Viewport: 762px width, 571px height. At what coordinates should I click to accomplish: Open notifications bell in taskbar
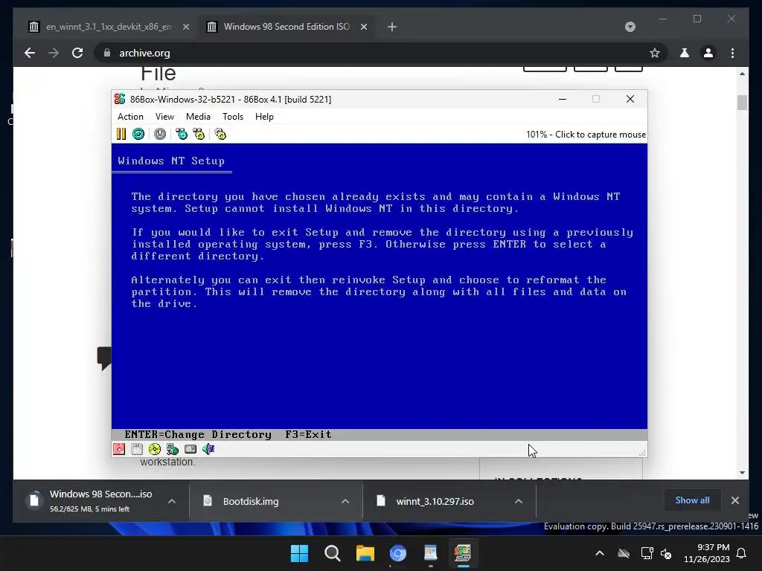tap(742, 553)
